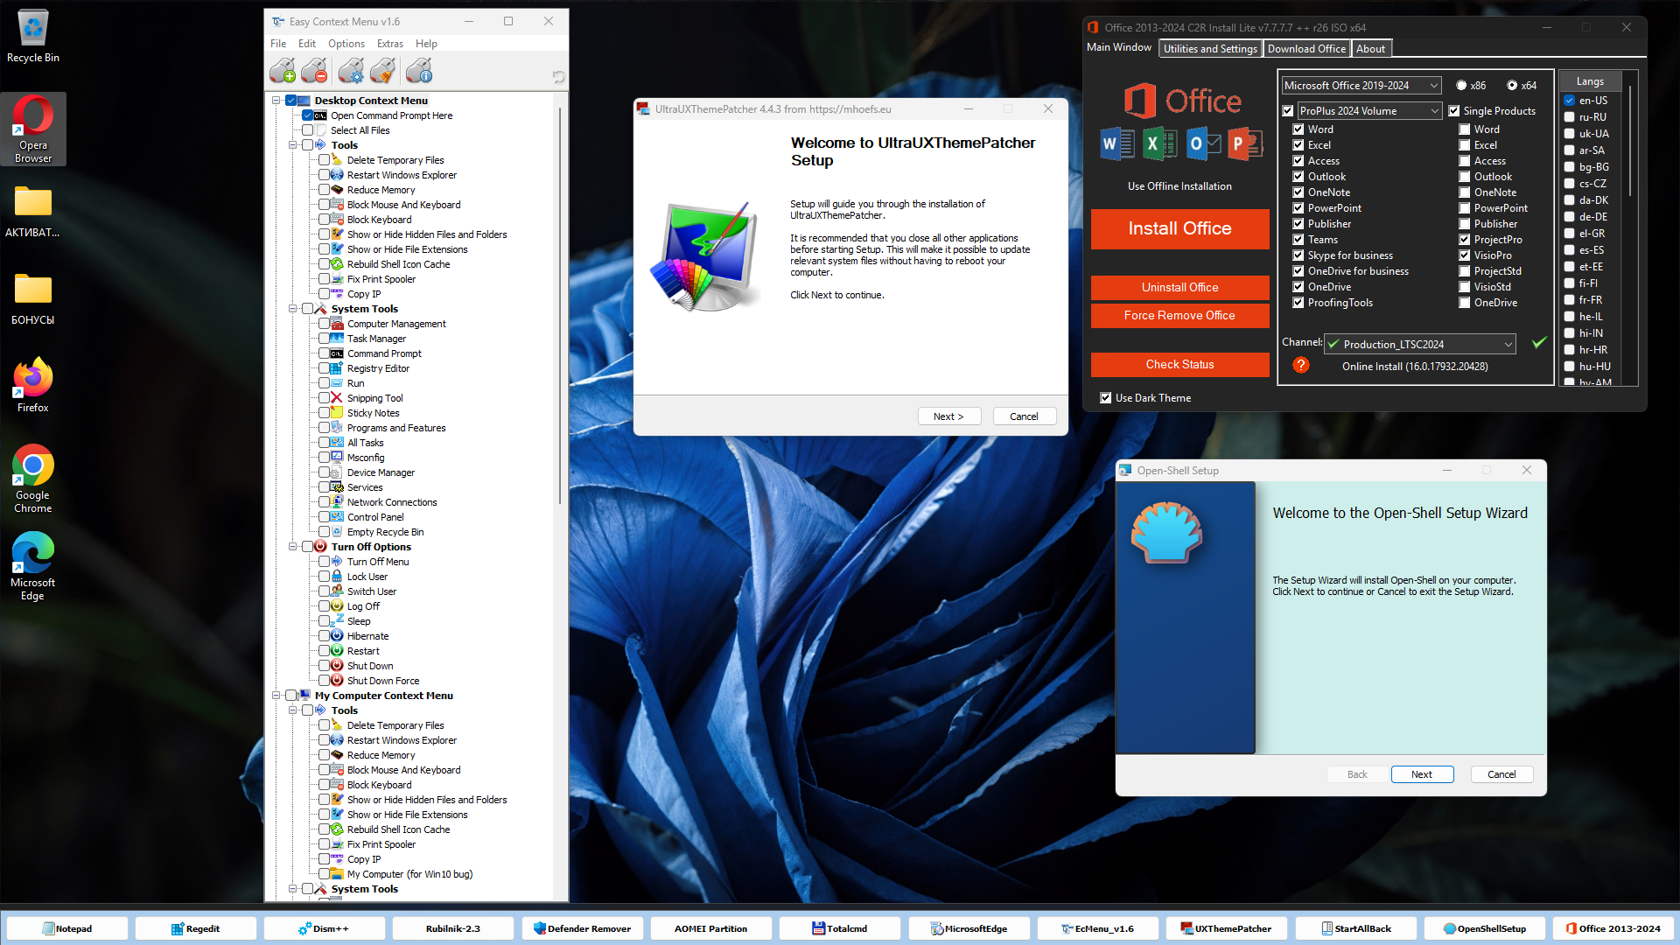Select the Shut Down Force tree row
This screenshot has width=1680, height=945.
pos(383,681)
